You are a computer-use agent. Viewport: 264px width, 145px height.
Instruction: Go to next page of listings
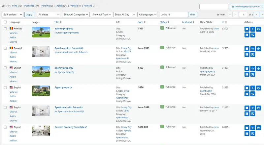(x=256, y=14)
